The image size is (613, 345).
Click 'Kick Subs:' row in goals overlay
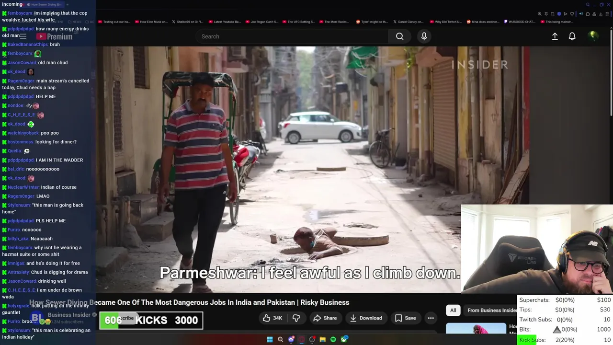(565, 340)
